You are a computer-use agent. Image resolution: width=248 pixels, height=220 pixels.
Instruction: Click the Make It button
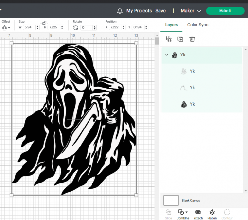coord(225,11)
